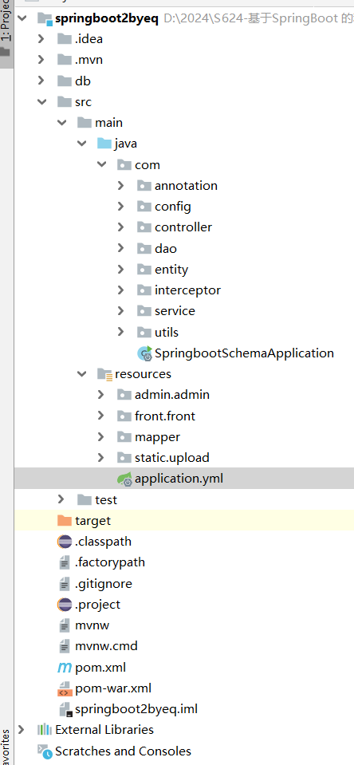Click the annotation package icon
The width and height of the screenshot is (354, 765).
[x=144, y=186]
